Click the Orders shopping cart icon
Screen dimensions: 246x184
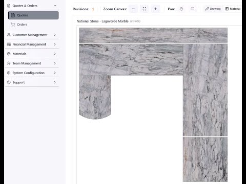[13, 25]
